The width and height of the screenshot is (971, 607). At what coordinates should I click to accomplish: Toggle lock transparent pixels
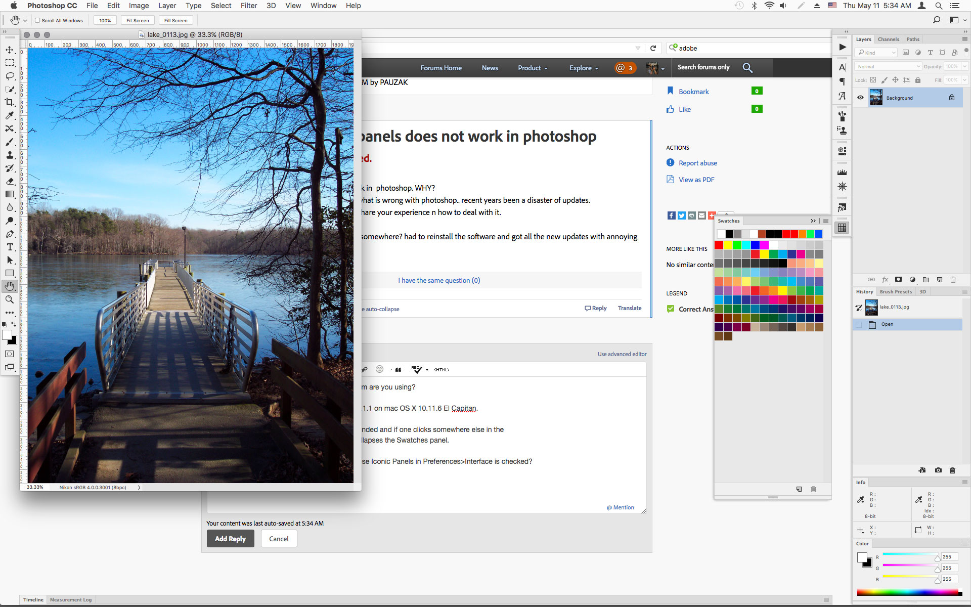click(873, 80)
